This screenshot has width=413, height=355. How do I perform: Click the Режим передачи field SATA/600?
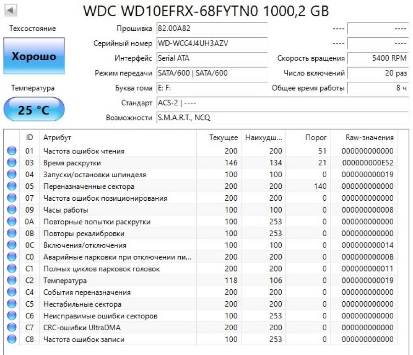tap(212, 73)
